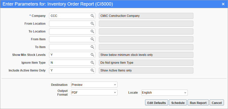
Task: Click the empty To Location description box
Action: (146, 31)
